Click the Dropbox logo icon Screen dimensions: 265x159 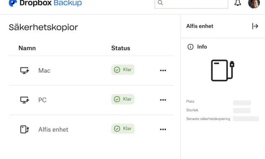click(13, 3)
